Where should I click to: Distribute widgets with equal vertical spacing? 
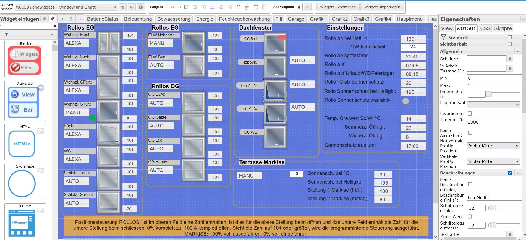click(x=247, y=7)
